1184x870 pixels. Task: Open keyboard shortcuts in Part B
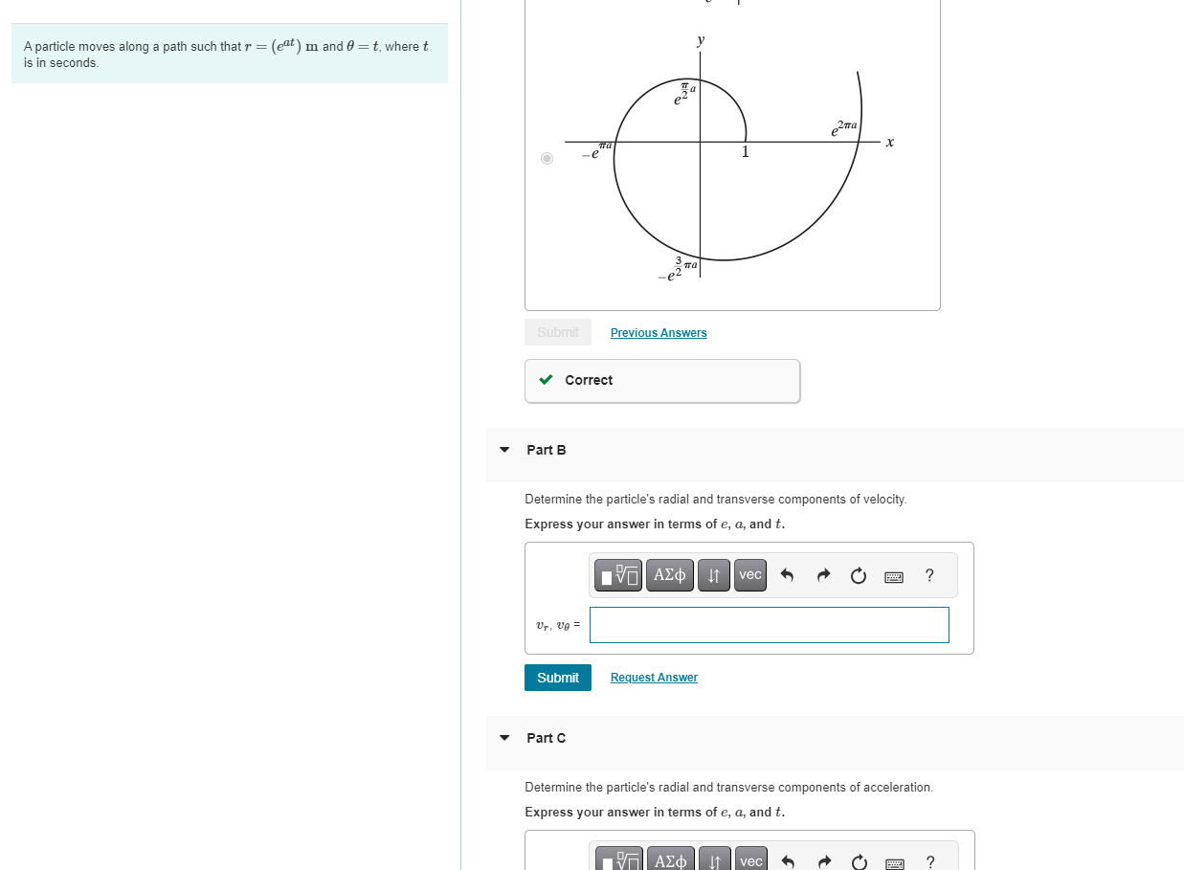[x=893, y=576]
